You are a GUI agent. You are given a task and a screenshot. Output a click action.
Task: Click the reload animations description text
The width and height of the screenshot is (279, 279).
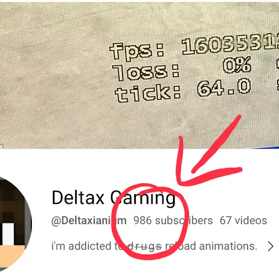pyautogui.click(x=211, y=246)
